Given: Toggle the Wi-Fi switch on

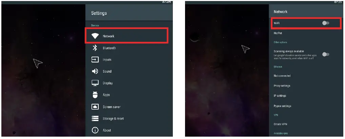Looking at the screenshot, I should pos(326,23).
